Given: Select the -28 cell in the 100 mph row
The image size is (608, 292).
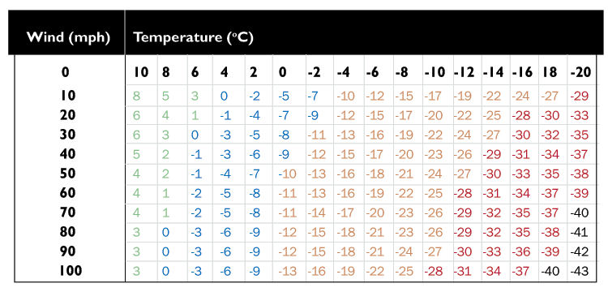Looking at the screenshot, I should pyautogui.click(x=434, y=271).
